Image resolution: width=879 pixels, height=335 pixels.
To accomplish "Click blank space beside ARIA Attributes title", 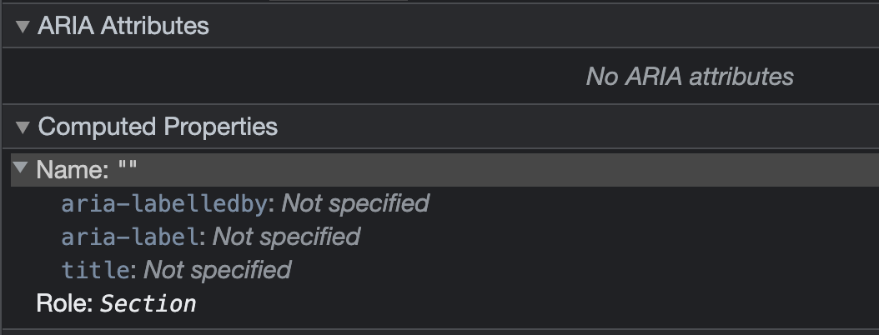I will pos(544,27).
